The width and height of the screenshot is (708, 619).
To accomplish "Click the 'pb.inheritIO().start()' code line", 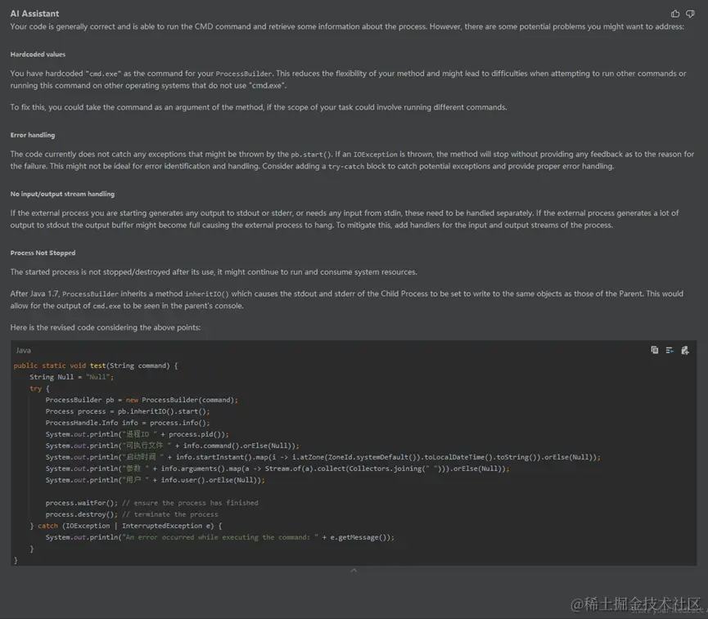I will [128, 411].
